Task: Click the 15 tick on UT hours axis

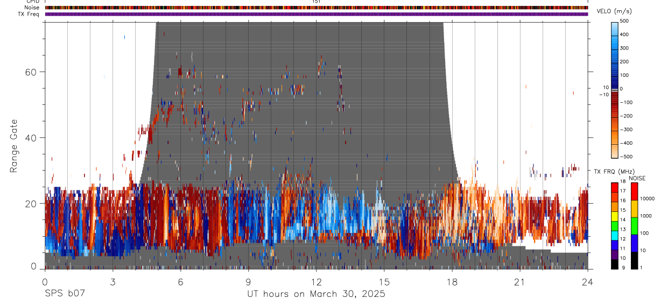Action: tap(384, 282)
